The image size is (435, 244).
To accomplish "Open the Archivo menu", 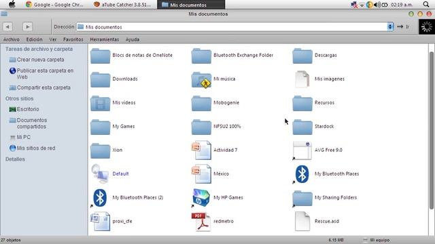I will tap(12, 39).
